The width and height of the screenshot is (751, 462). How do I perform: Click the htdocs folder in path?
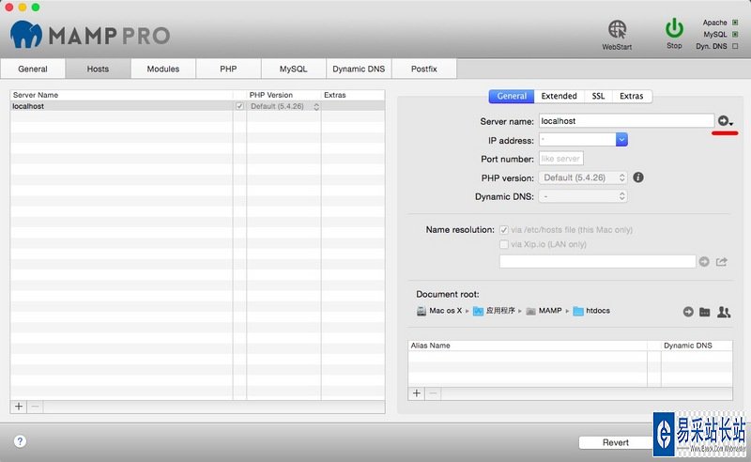591,311
